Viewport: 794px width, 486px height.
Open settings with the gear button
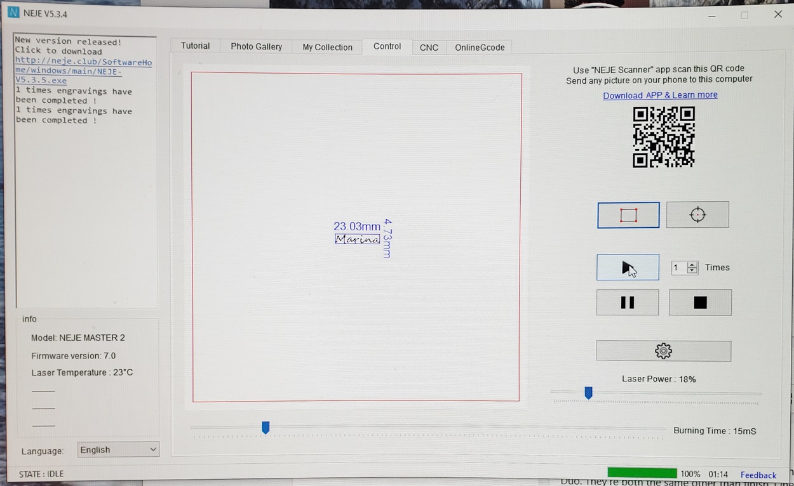point(663,351)
